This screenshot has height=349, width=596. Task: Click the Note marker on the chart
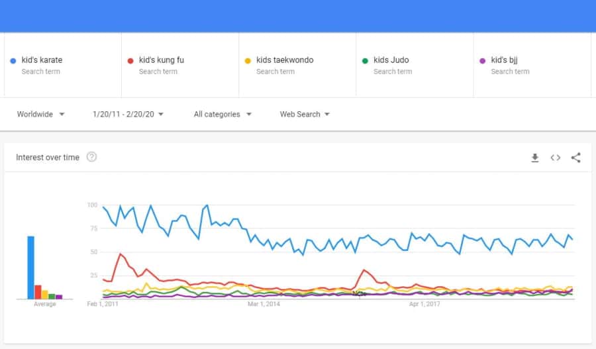pos(359,293)
